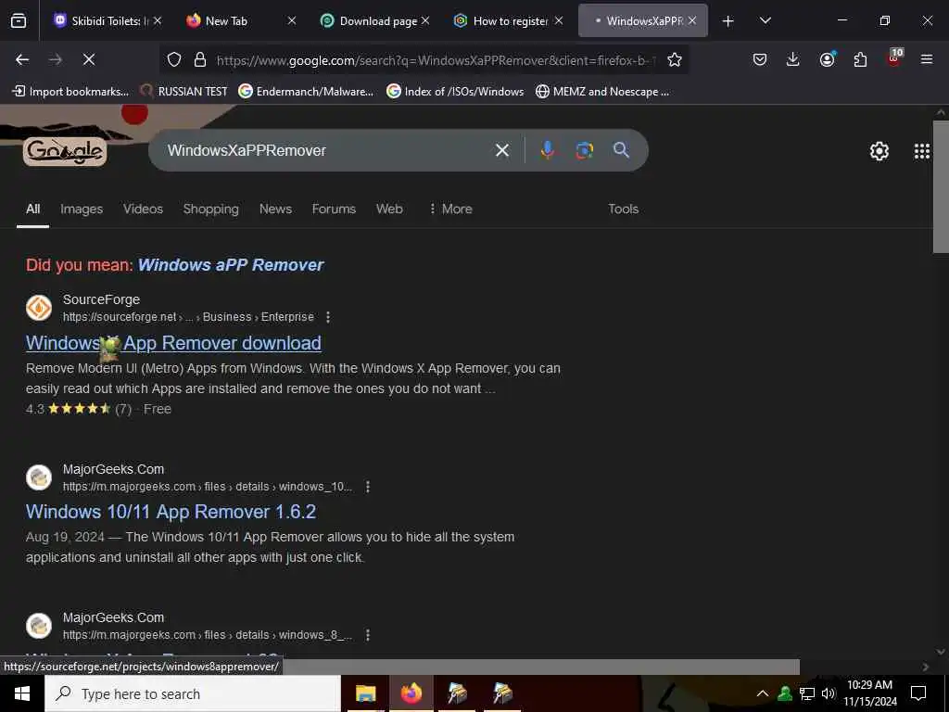Open Firefox downloads panel
The height and width of the screenshot is (712, 949).
[793, 59]
